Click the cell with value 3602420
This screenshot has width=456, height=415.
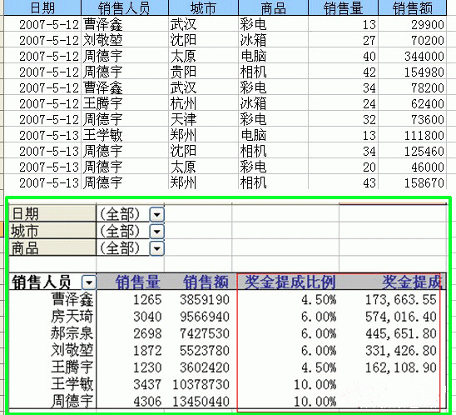(x=205, y=367)
